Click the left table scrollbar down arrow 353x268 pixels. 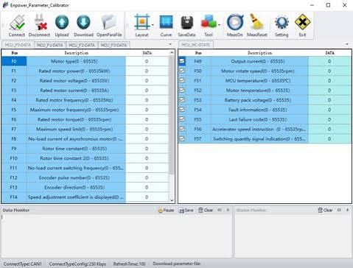pyautogui.click(x=172, y=200)
